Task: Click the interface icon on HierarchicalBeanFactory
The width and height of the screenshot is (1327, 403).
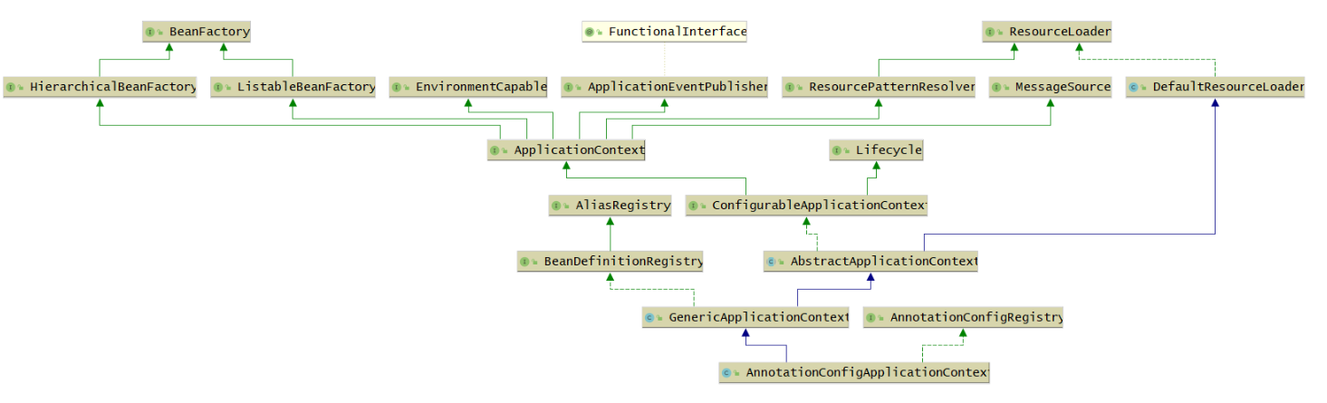Action: tap(13, 87)
